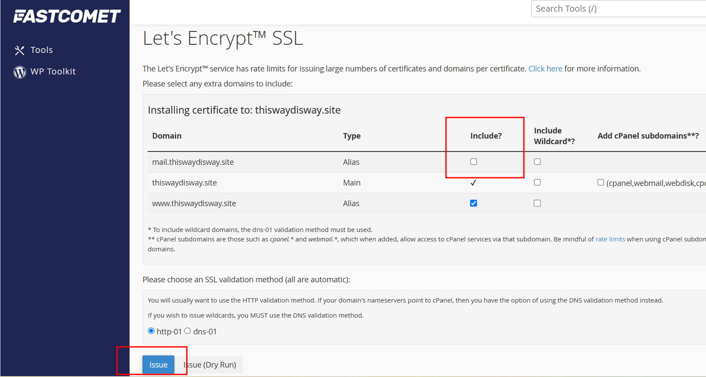Click the Let's Encrypt SSL page heading
The height and width of the screenshot is (377, 706).
pos(223,38)
